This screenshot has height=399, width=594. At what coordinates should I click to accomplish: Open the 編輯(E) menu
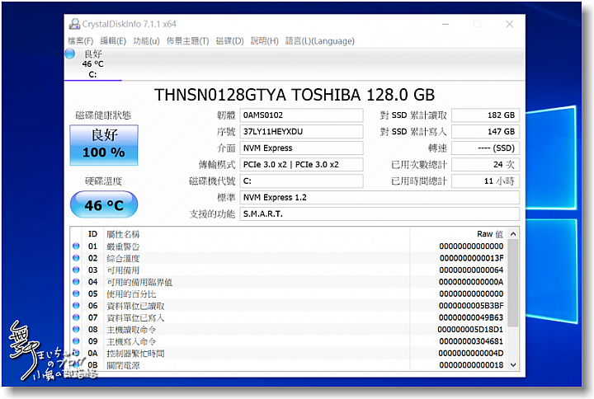point(113,41)
